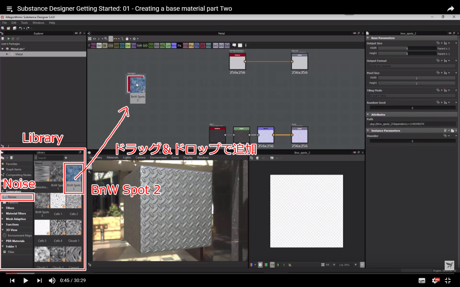Collapse the Metal.sbs package tree
This screenshot has width=460, height=287.
[x=3, y=49]
